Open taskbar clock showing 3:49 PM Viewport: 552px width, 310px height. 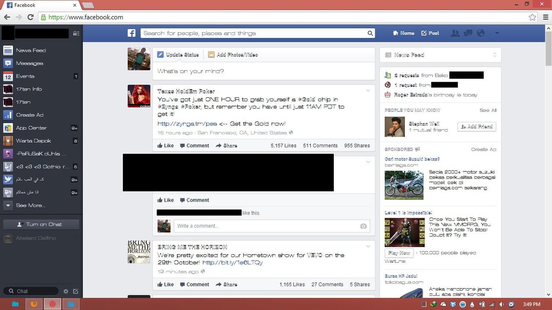tap(531, 304)
